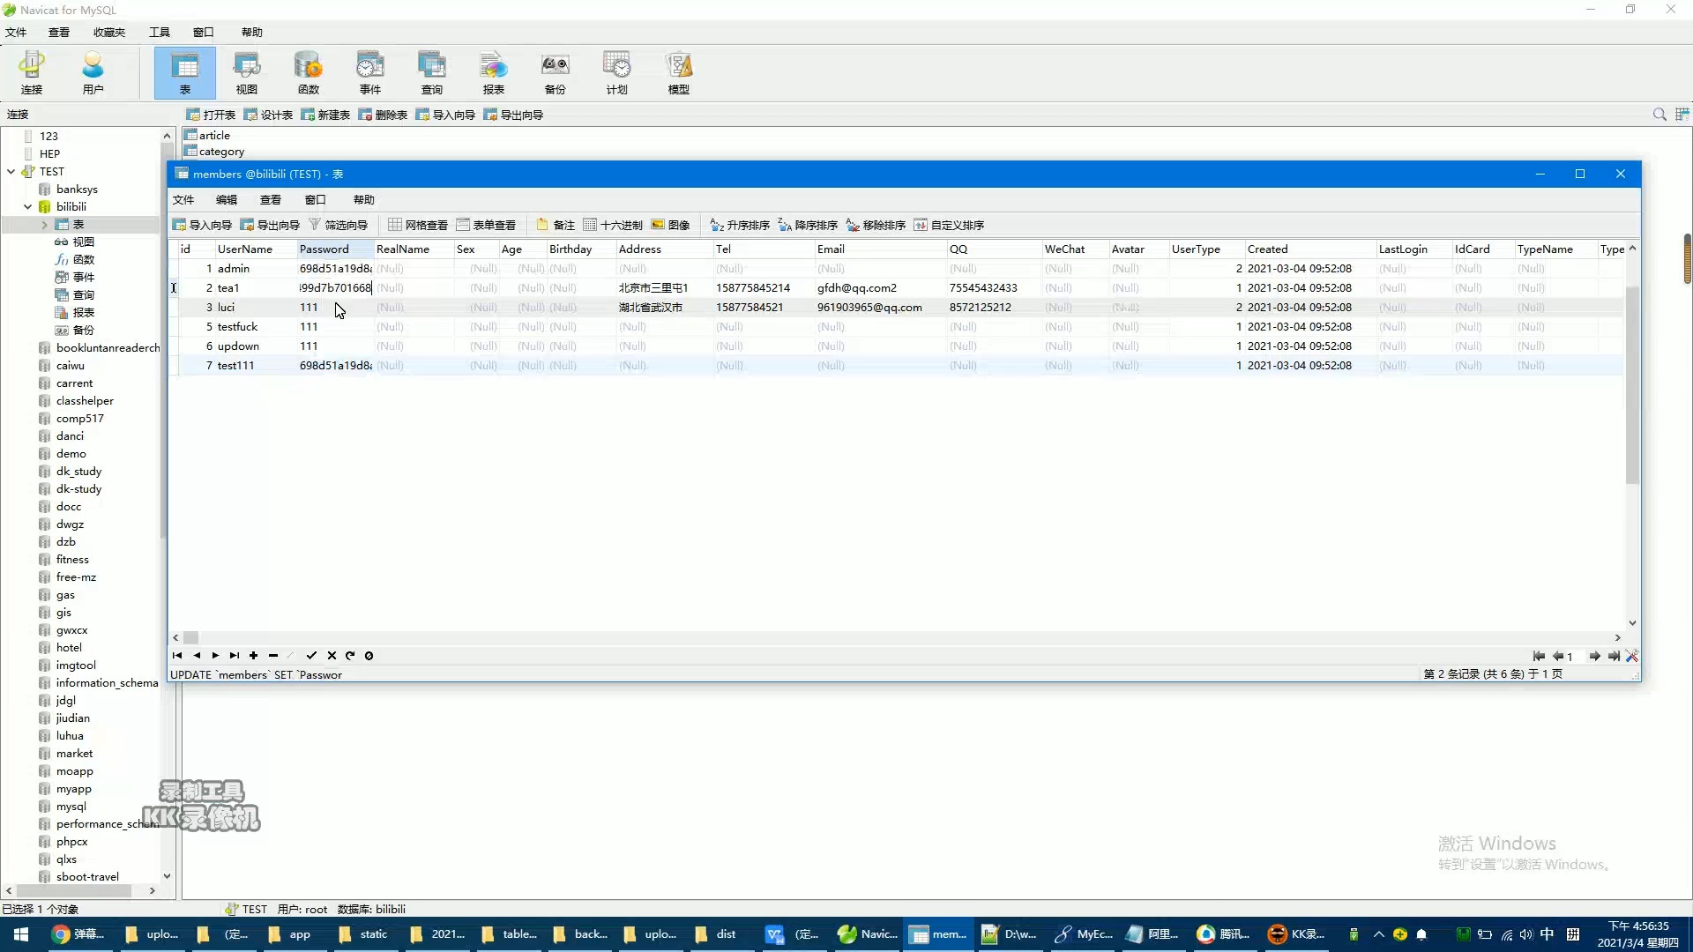Expand the TEST database tree node
Viewport: 1693px width, 952px height.
(11, 171)
